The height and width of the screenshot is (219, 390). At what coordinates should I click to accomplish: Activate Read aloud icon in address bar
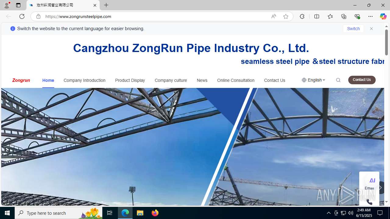274,16
